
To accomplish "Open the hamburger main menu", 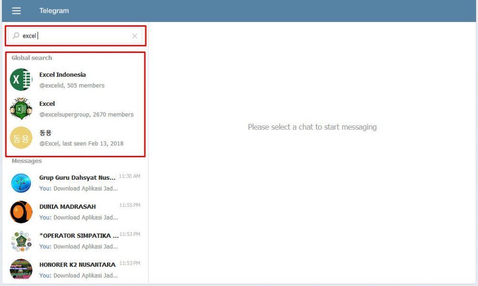I will click(x=16, y=10).
